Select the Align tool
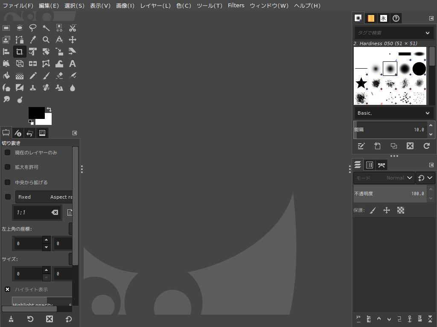Viewport: 437px width, 327px height. 6,52
